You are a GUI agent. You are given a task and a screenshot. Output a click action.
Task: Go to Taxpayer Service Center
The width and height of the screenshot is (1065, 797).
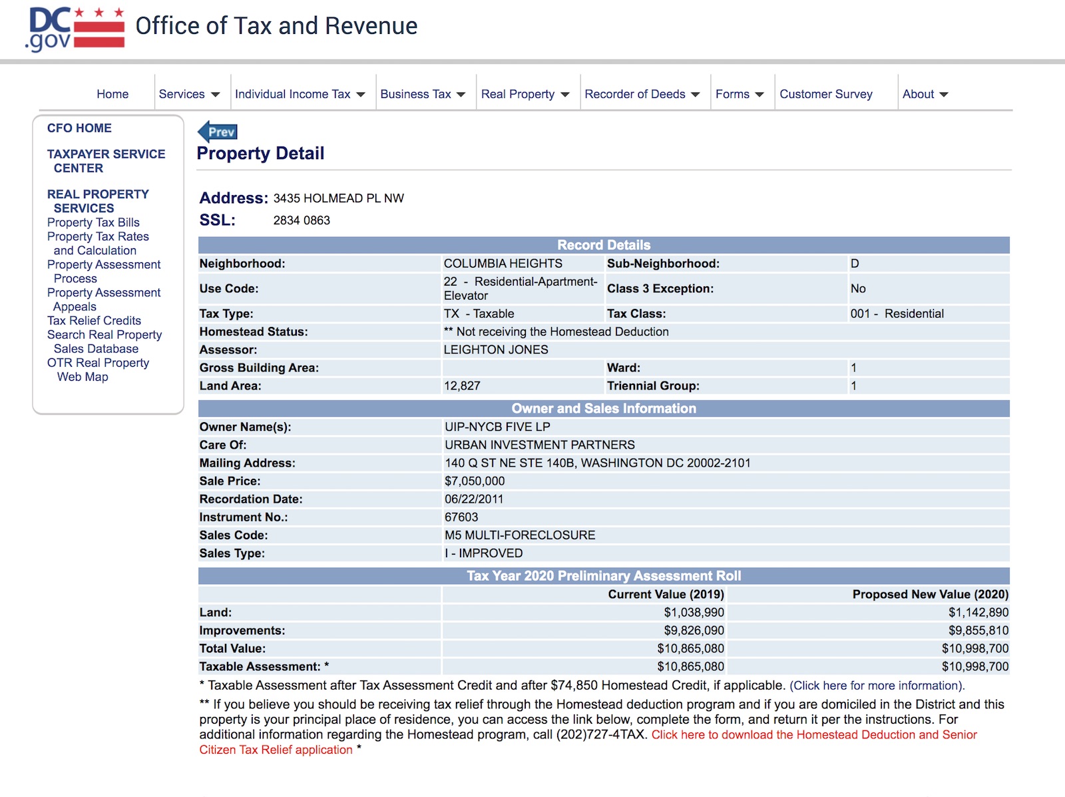click(106, 161)
